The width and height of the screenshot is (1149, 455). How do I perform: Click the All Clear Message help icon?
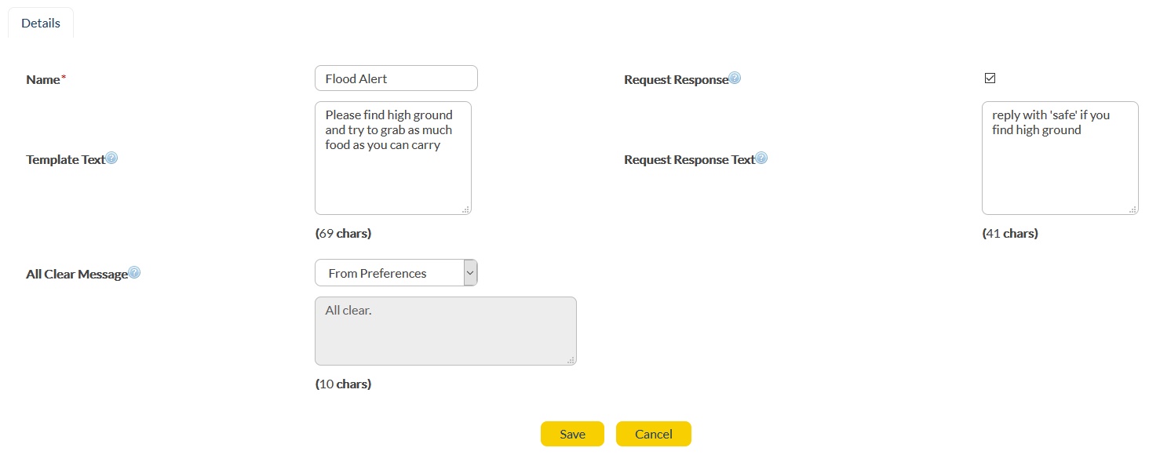pos(134,273)
